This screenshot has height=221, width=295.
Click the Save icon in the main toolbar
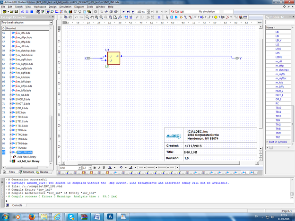point(15,12)
